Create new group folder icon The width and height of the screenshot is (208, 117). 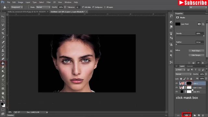pyautogui.click(x=195, y=115)
